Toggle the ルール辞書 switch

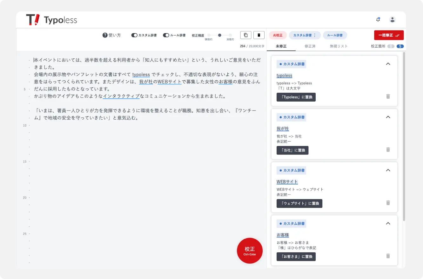coord(166,35)
